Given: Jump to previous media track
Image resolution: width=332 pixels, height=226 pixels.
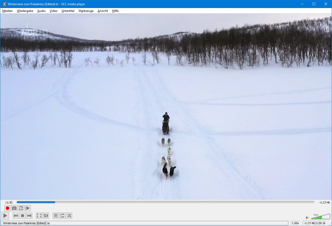Looking at the screenshot, I should coord(16,216).
